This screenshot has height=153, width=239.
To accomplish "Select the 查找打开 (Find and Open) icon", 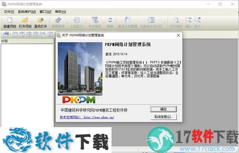I will tap(41, 20).
